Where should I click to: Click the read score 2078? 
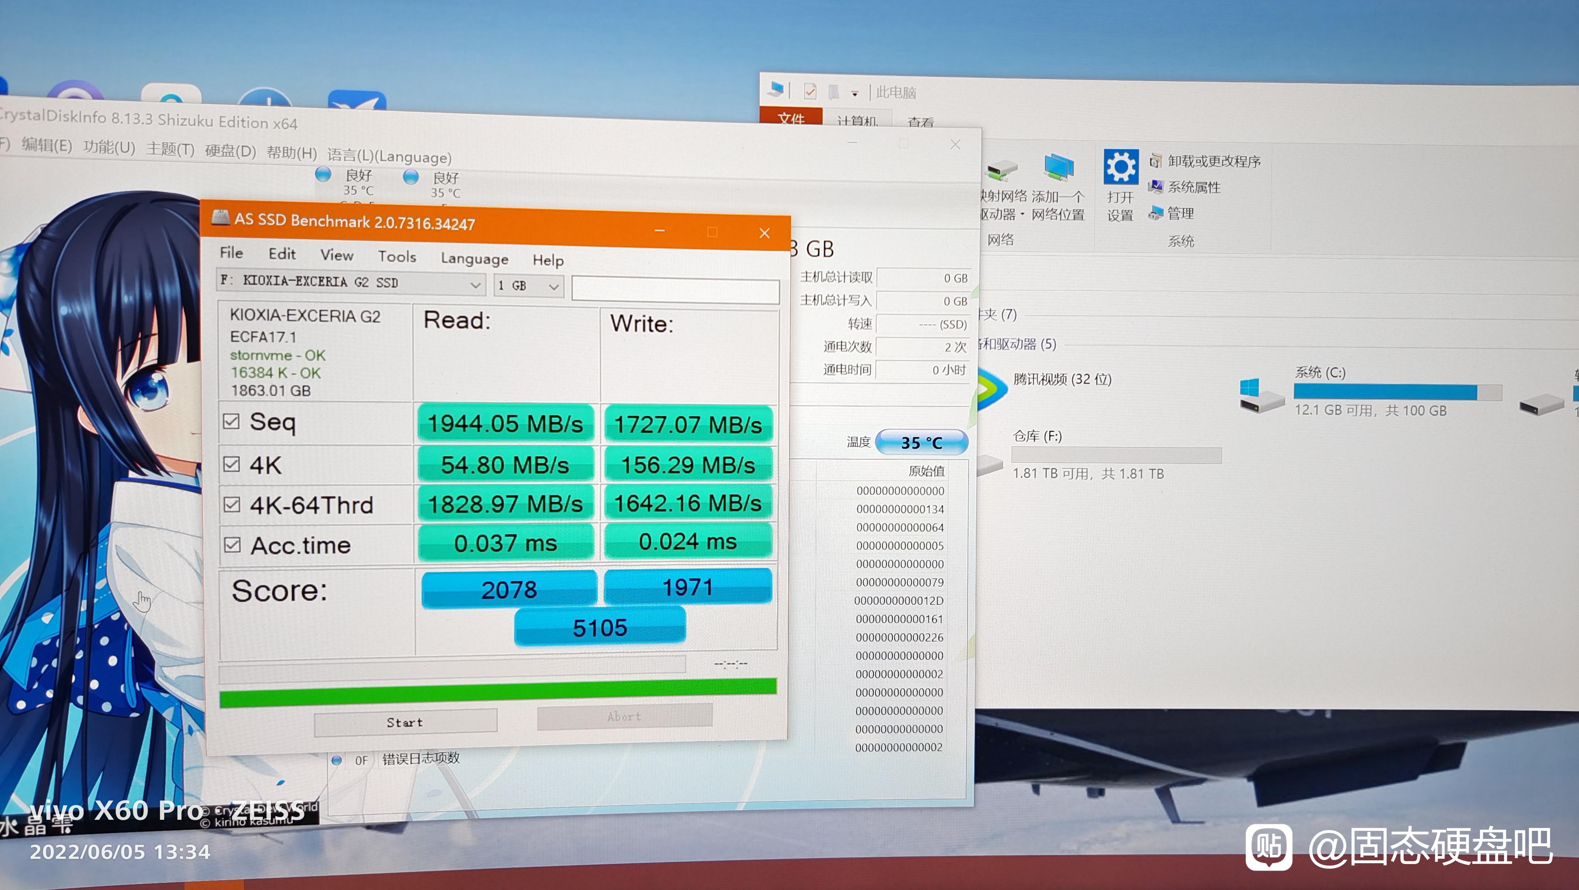[509, 589]
